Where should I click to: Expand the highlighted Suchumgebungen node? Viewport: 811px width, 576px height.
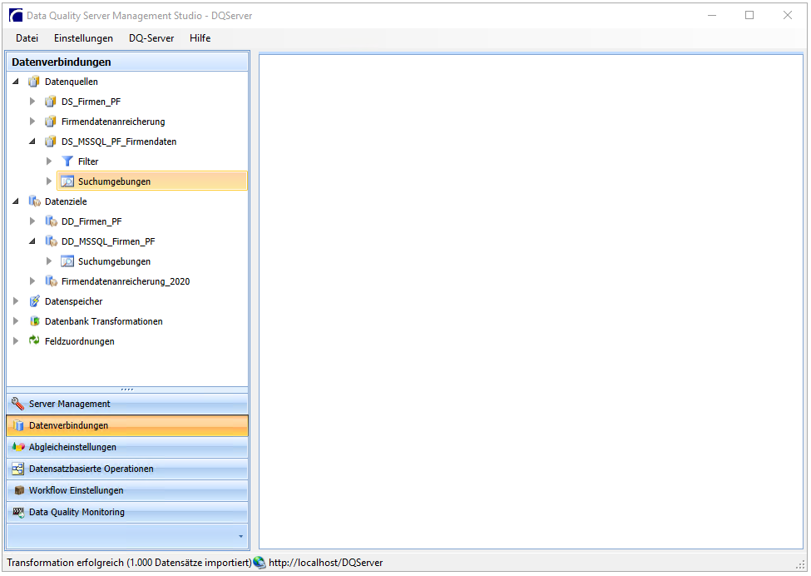click(48, 181)
